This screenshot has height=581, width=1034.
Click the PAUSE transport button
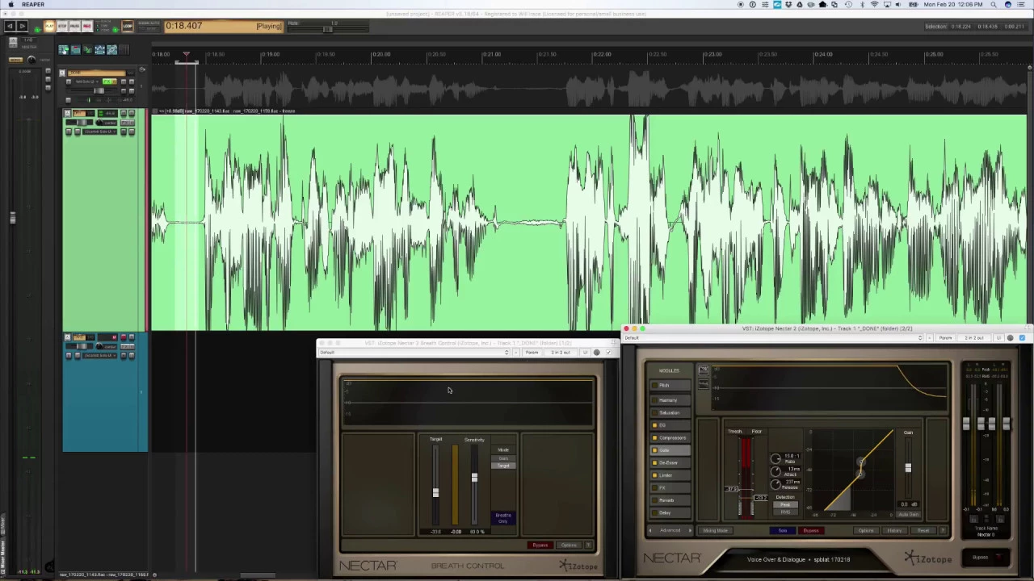coord(74,26)
